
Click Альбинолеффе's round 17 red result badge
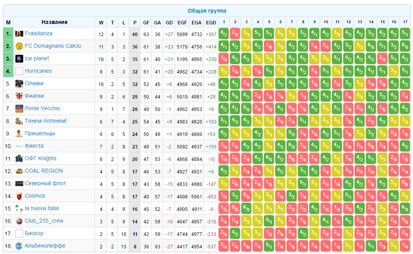coord(405,246)
